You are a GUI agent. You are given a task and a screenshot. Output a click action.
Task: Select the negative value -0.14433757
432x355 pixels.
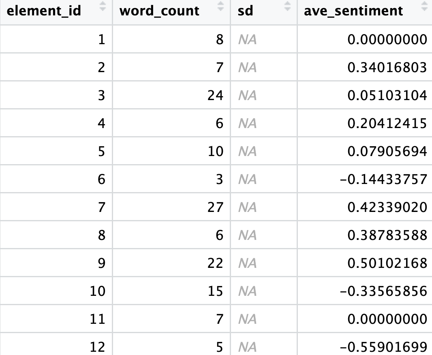click(384, 179)
